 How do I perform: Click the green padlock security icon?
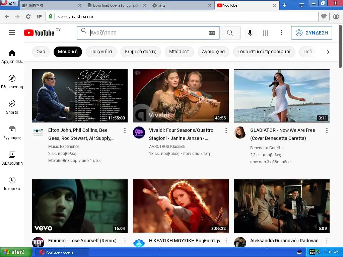click(51, 16)
